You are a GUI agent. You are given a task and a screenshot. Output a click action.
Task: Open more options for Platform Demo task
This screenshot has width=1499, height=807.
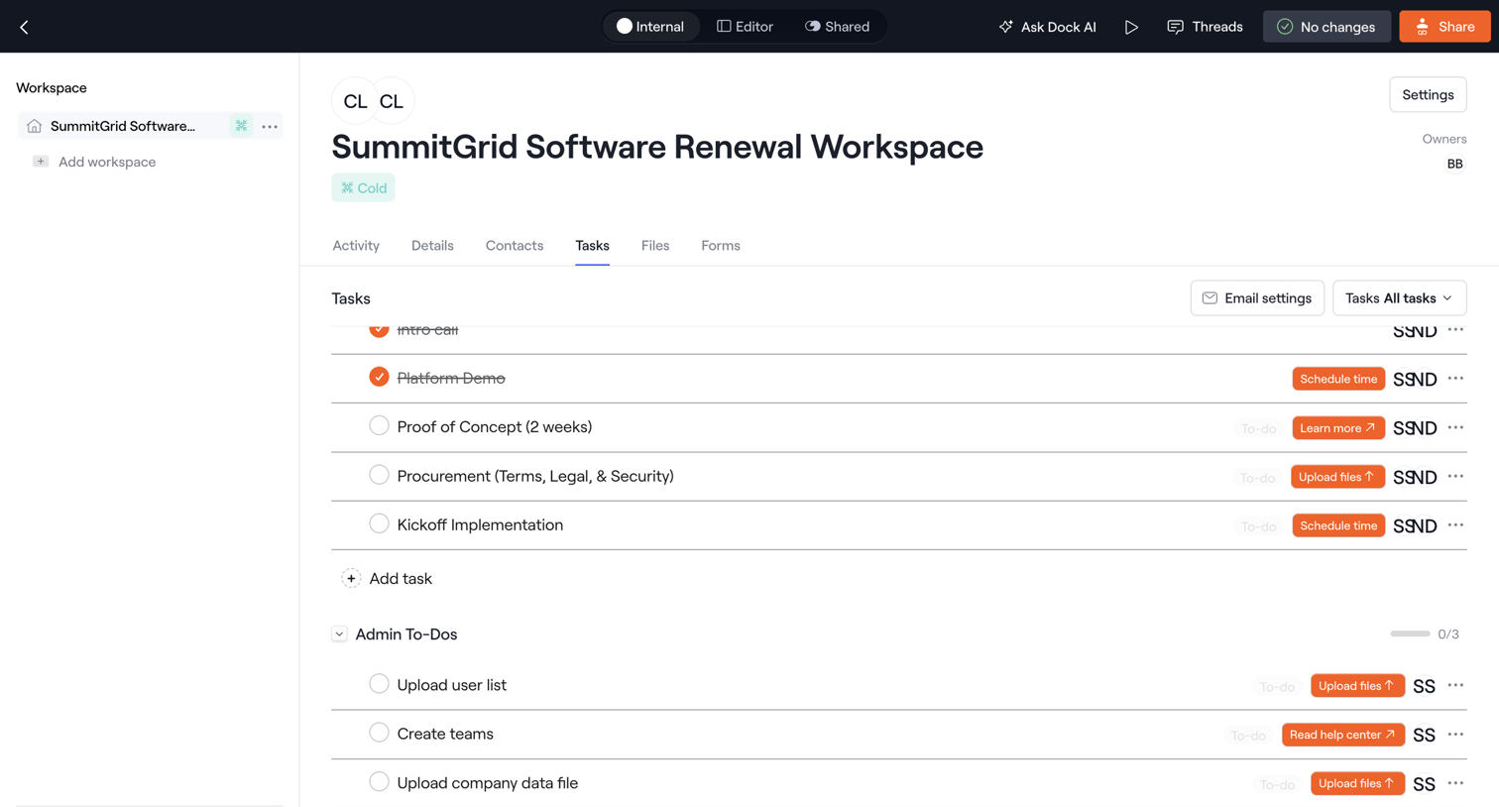tap(1455, 379)
